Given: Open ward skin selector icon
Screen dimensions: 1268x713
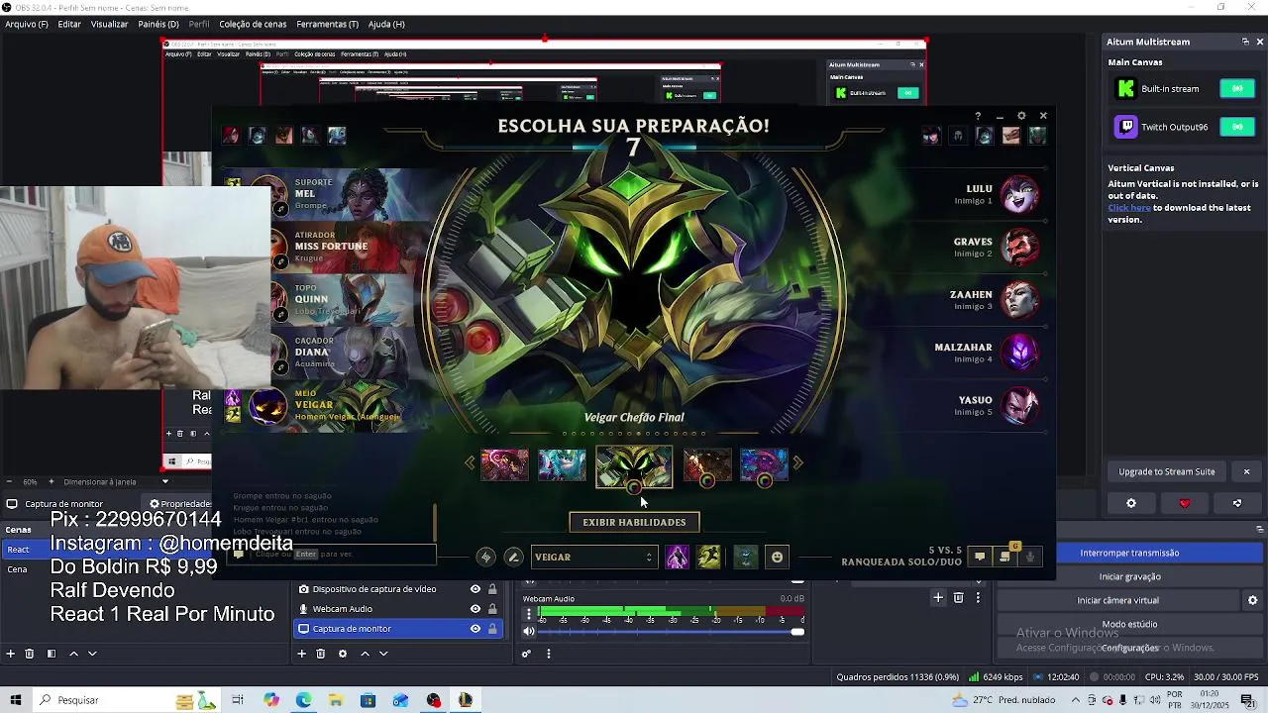Looking at the screenshot, I should coord(746,558).
